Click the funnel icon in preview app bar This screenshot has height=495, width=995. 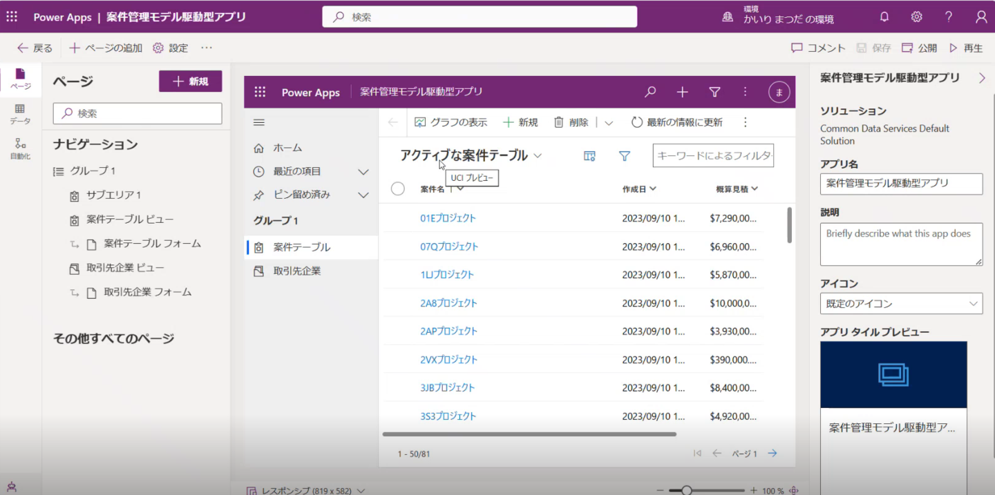[715, 92]
